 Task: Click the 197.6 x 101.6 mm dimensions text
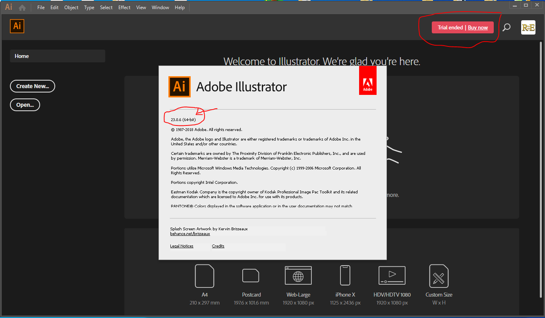[251, 303]
